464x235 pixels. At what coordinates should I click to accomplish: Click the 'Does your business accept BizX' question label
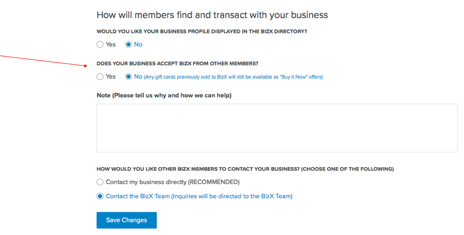[177, 63]
